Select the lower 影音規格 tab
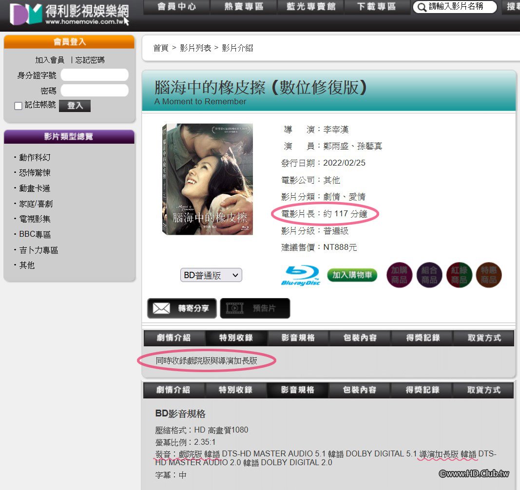 point(297,390)
